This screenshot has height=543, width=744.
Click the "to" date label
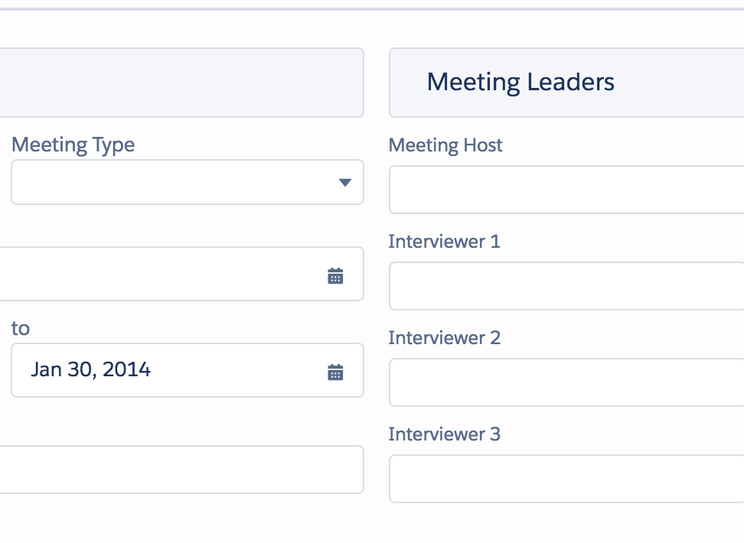pyautogui.click(x=20, y=329)
